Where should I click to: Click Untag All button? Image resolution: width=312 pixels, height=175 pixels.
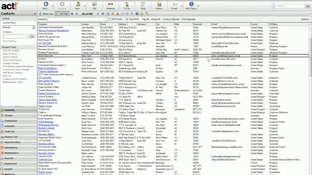coord(156,19)
